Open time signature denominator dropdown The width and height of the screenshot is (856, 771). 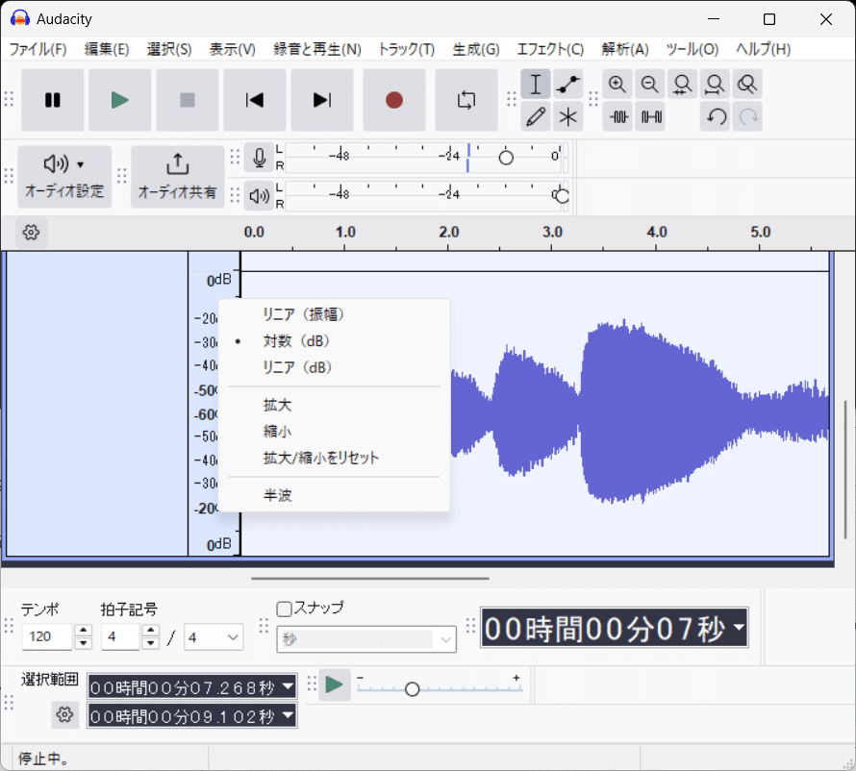click(214, 637)
